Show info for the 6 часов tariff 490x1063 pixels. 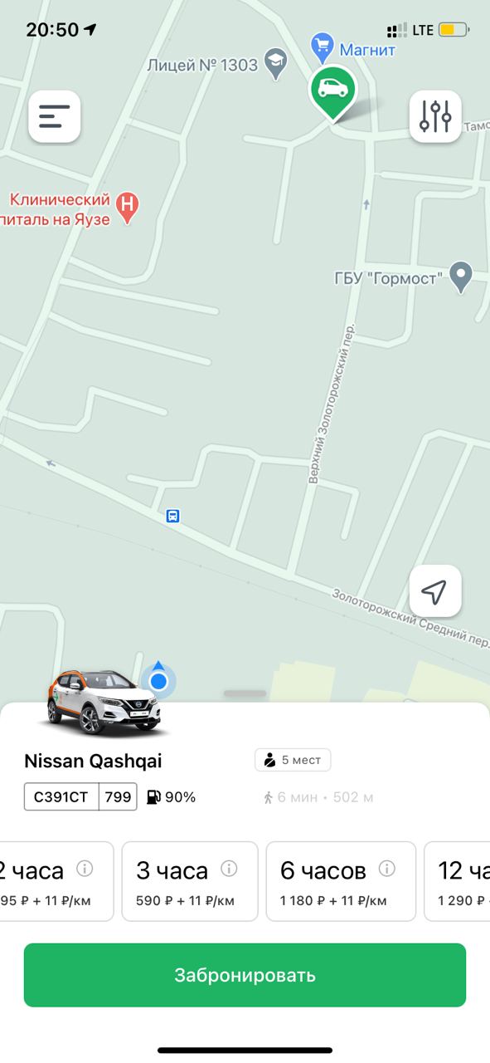coord(386,869)
